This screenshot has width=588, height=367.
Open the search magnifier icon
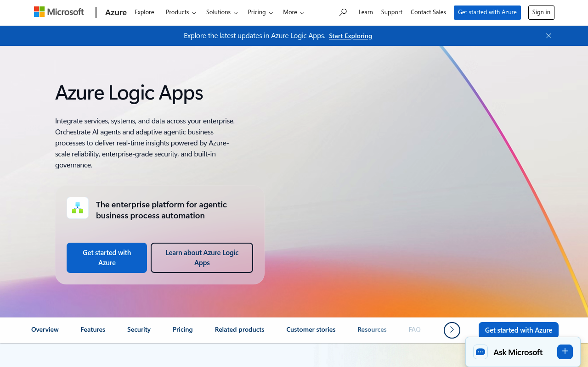(x=343, y=12)
